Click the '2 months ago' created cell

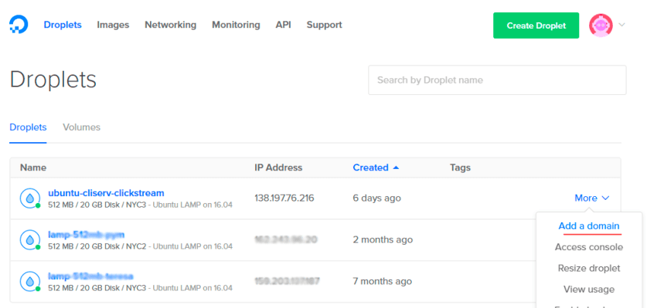point(383,240)
